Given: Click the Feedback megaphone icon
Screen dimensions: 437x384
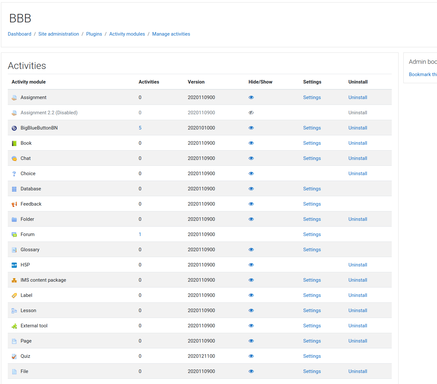Looking at the screenshot, I should pos(14,204).
